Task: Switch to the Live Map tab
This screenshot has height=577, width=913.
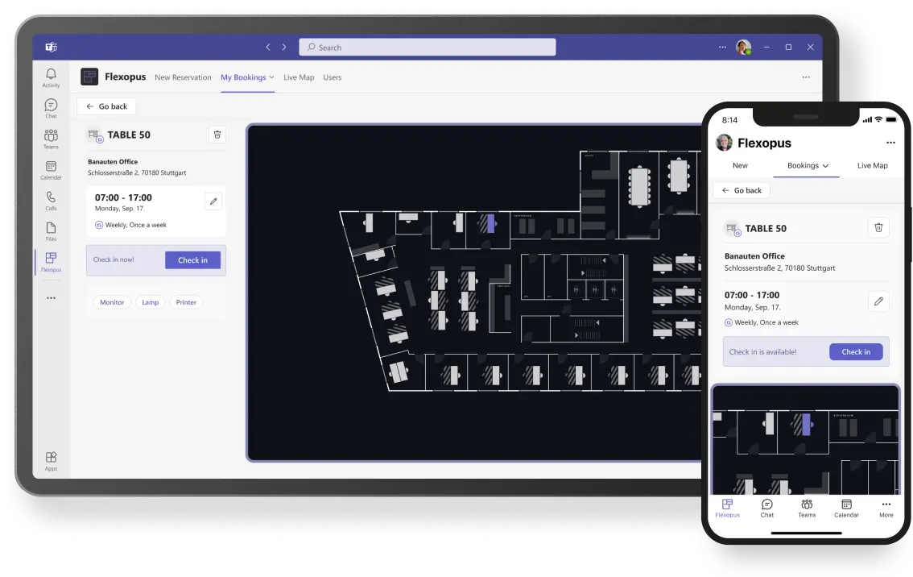Action: click(299, 77)
